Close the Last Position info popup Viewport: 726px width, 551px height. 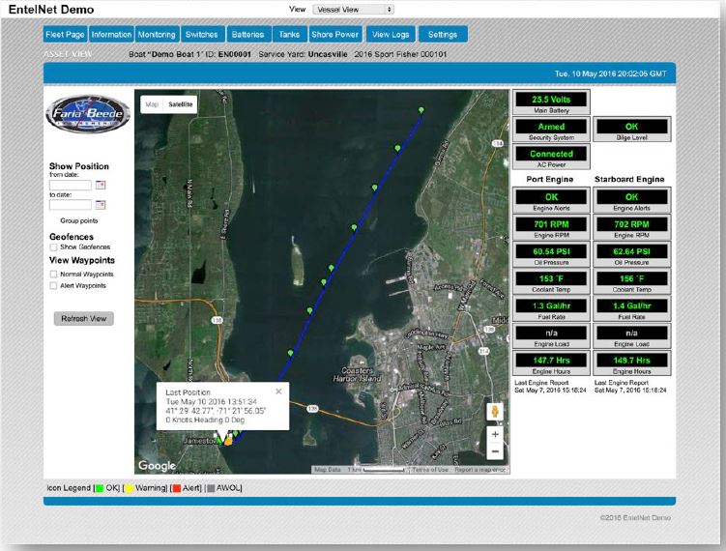tap(278, 391)
